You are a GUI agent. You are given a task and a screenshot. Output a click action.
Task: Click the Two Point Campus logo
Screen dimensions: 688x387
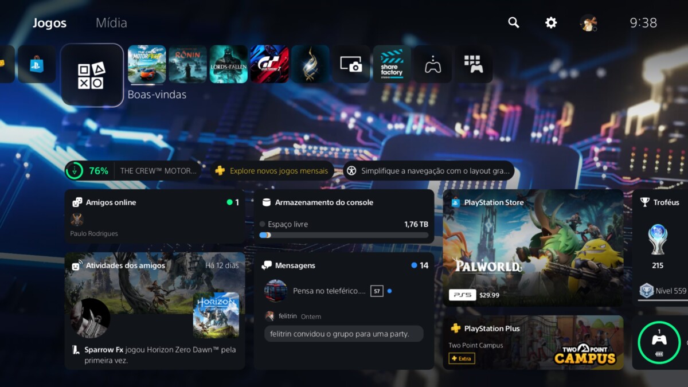[585, 353]
